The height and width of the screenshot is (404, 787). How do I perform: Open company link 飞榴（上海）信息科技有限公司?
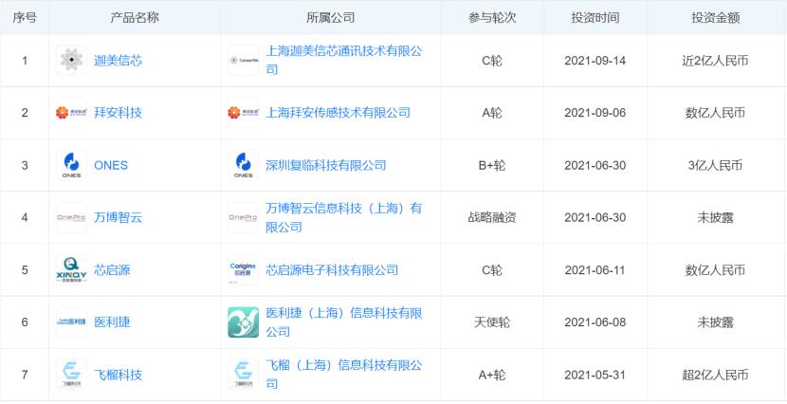pyautogui.click(x=344, y=375)
